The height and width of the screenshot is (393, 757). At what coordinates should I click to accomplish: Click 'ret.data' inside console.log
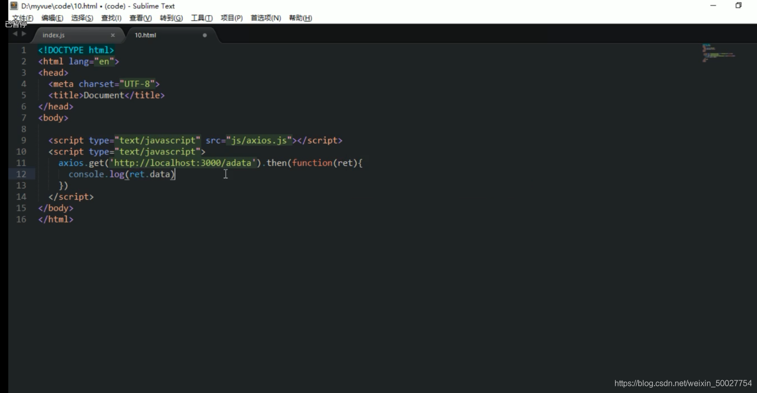pyautogui.click(x=150, y=174)
